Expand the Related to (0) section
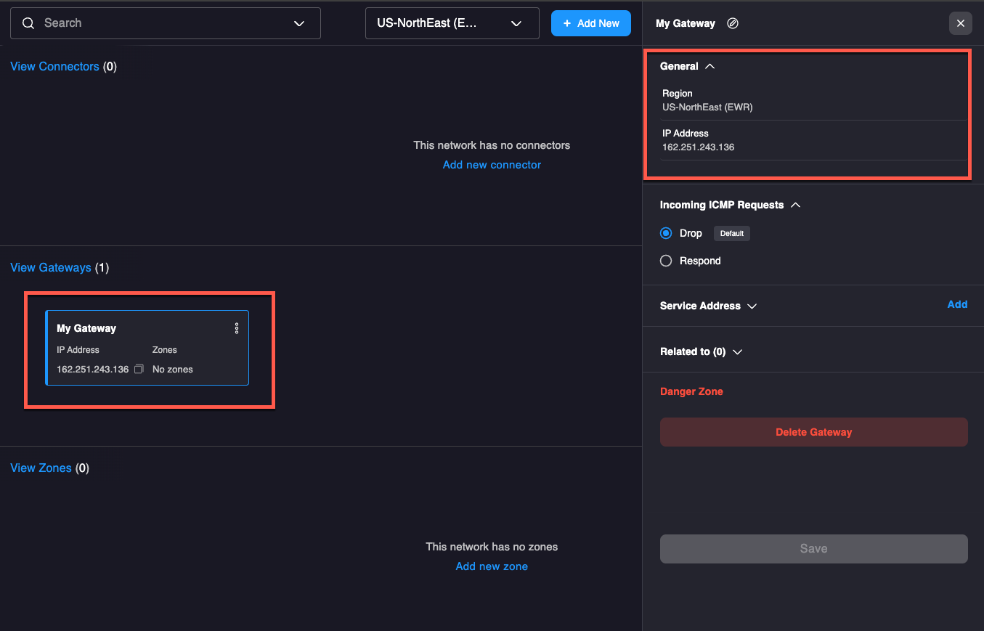The width and height of the screenshot is (984, 631). pyautogui.click(x=737, y=351)
